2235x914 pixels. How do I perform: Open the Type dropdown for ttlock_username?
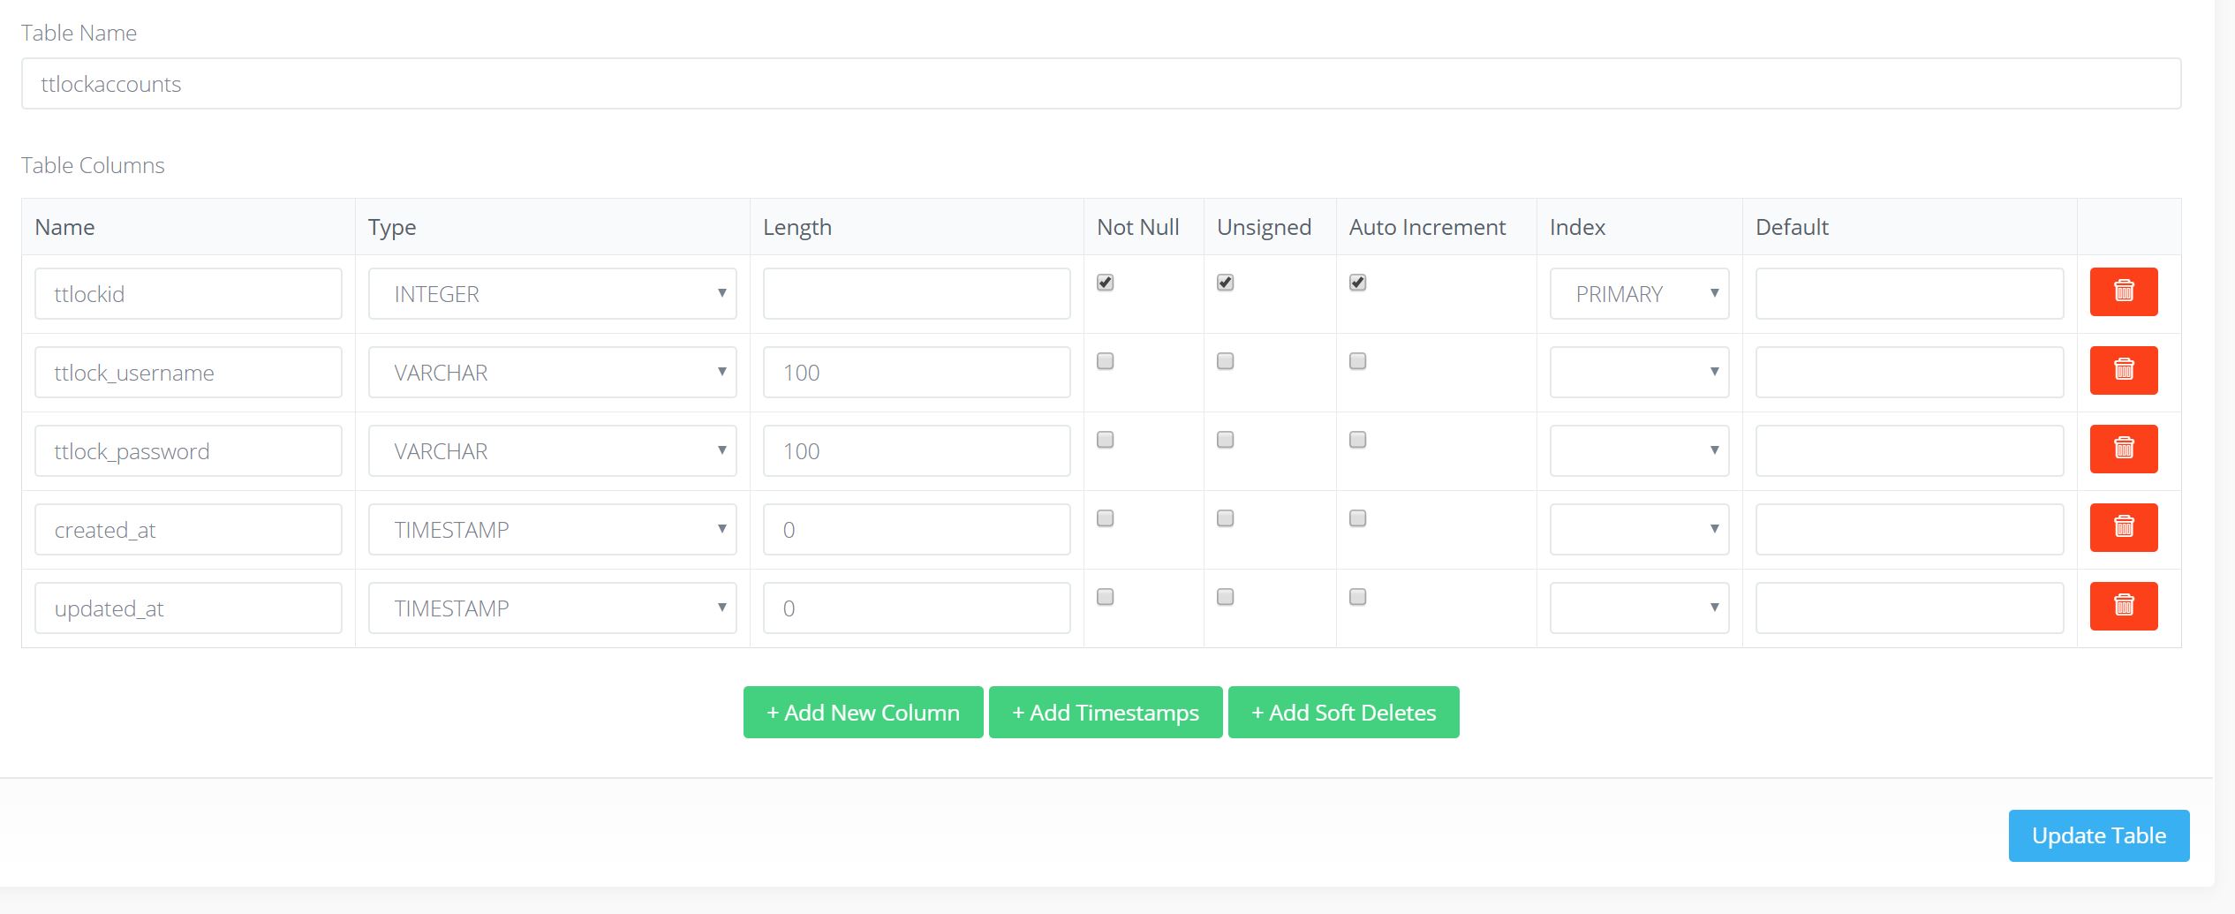(552, 372)
